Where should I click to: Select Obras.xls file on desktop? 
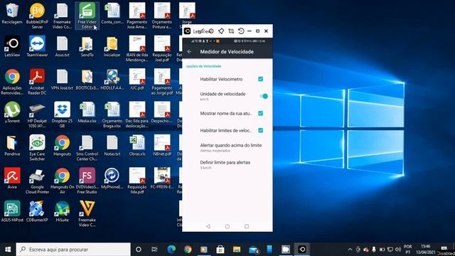(137, 145)
